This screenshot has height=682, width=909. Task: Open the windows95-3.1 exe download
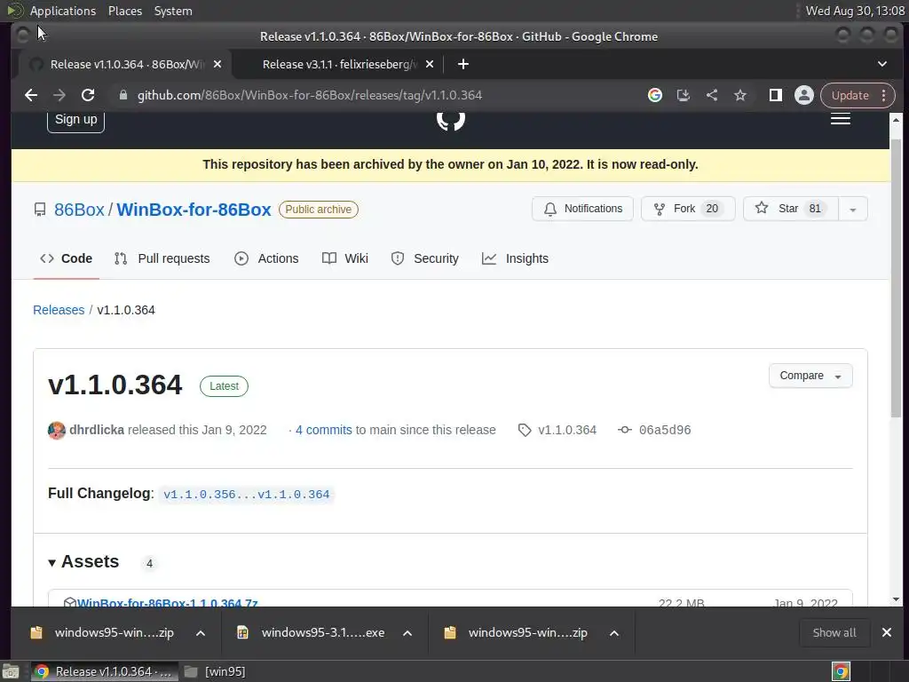click(312, 632)
